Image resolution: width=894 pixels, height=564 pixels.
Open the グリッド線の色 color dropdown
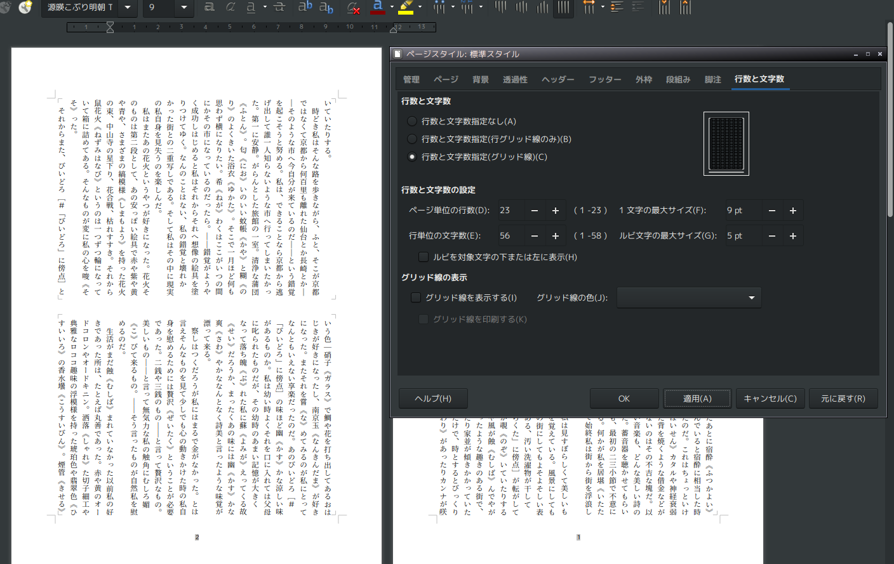pos(689,298)
